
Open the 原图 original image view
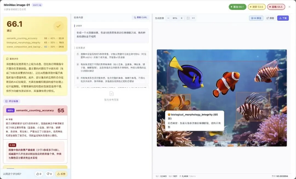(x=270, y=18)
